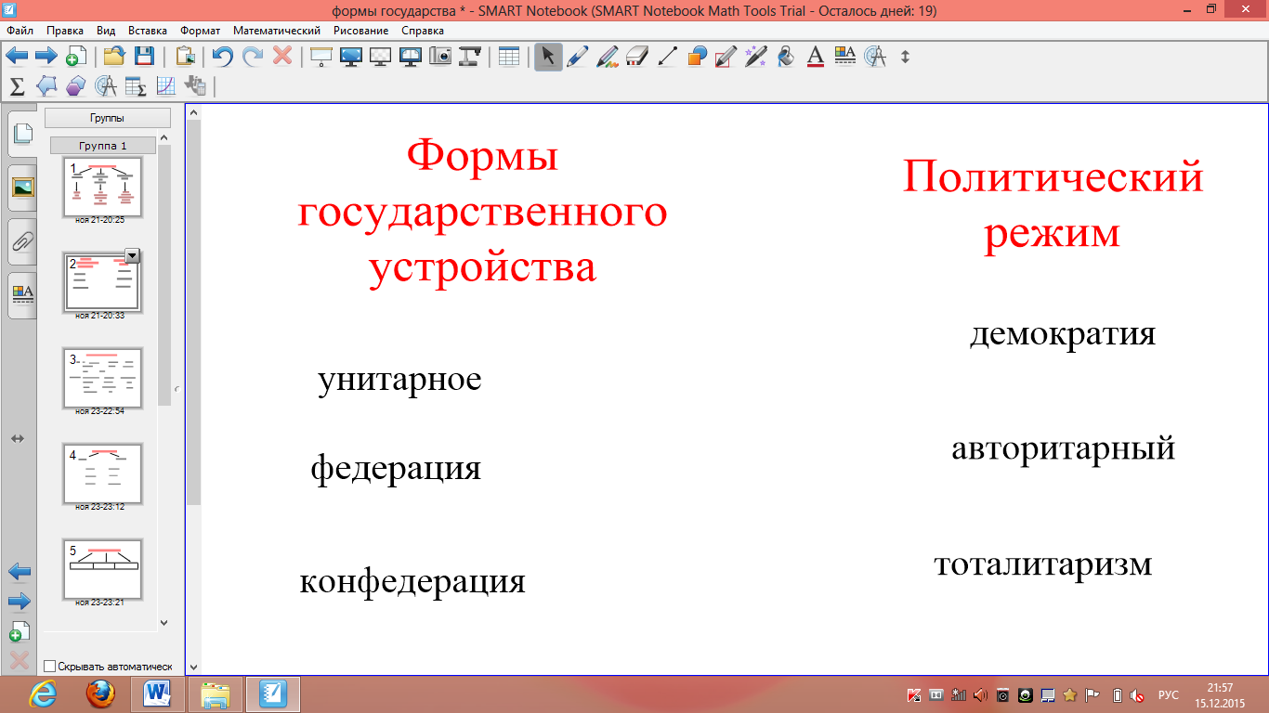Launch the document camera tool
This screenshot has width=1269, height=713.
point(469,56)
